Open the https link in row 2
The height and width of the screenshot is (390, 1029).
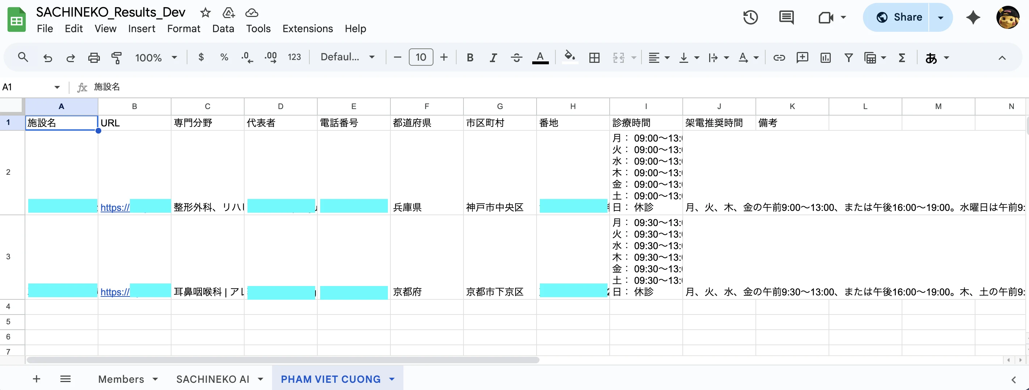point(115,207)
